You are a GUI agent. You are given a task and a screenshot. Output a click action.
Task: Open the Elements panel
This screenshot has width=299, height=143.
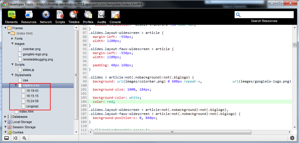coord(11,17)
